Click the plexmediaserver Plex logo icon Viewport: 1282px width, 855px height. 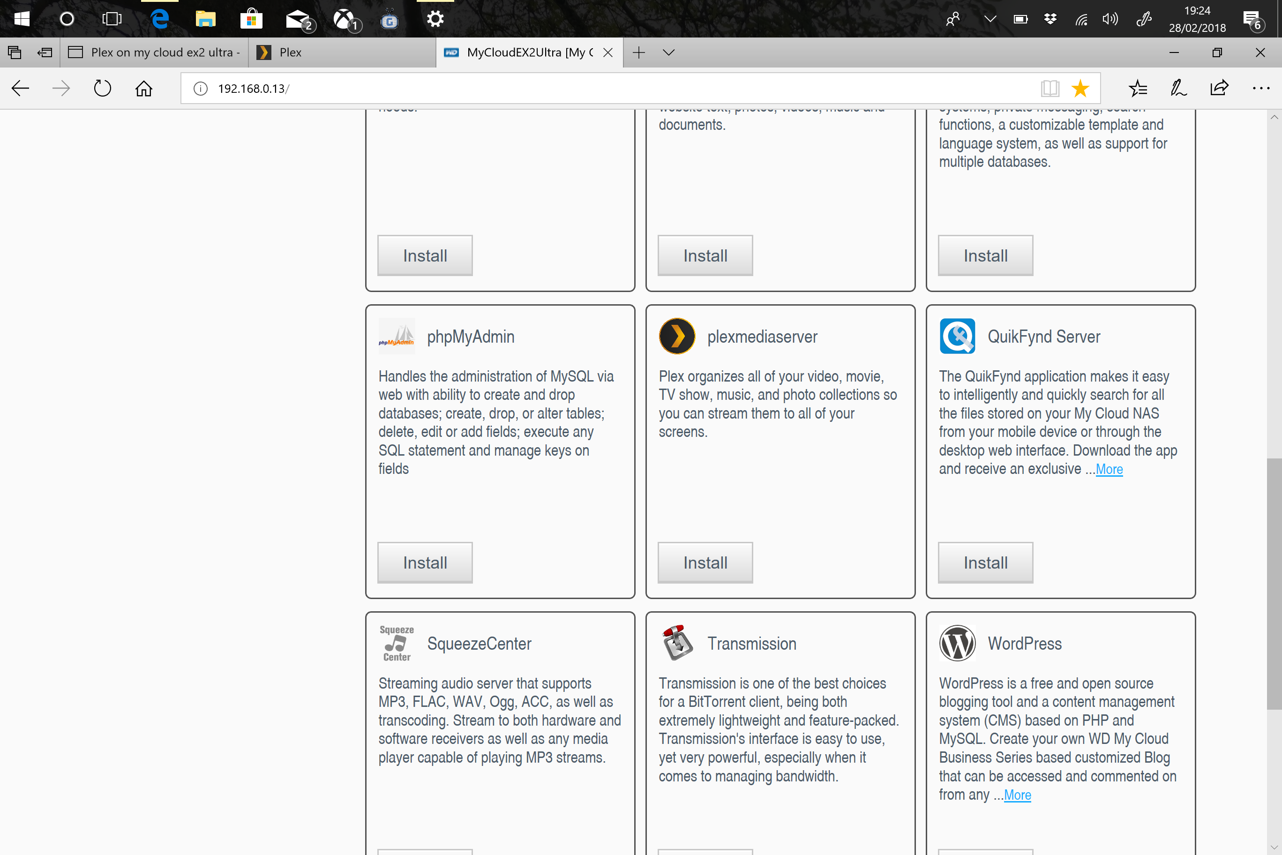click(677, 336)
